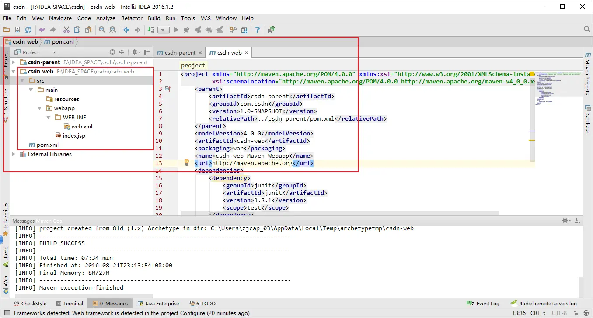Open the VCS menu
593x318 pixels.
[x=206, y=18]
